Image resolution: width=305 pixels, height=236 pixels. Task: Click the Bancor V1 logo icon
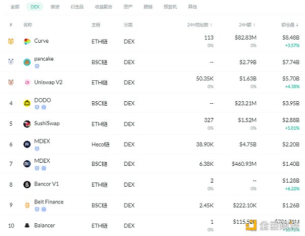click(27, 185)
